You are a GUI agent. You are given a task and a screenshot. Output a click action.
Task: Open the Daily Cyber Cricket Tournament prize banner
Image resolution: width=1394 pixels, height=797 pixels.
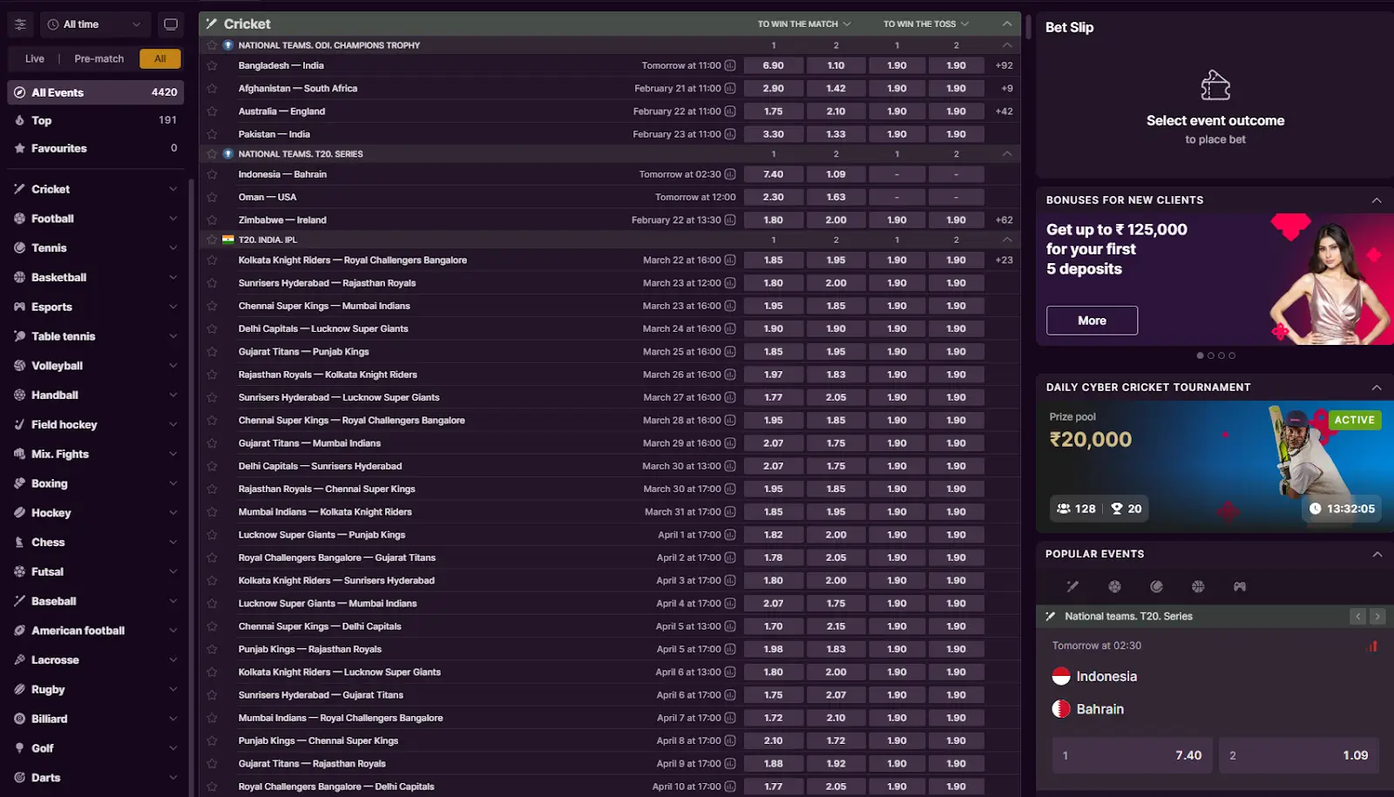coord(1215,466)
